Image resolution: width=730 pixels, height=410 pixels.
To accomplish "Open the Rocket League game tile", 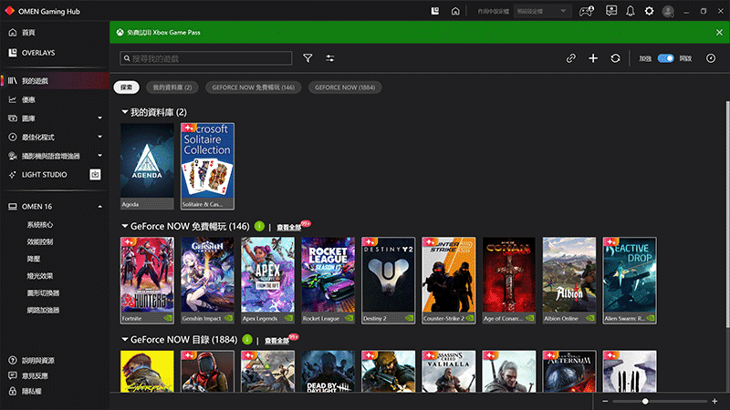I will click(328, 281).
